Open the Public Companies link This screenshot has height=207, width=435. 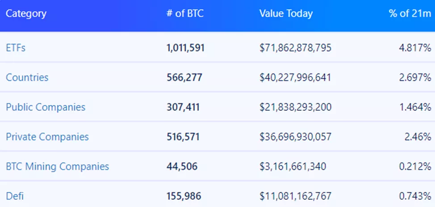pos(46,107)
